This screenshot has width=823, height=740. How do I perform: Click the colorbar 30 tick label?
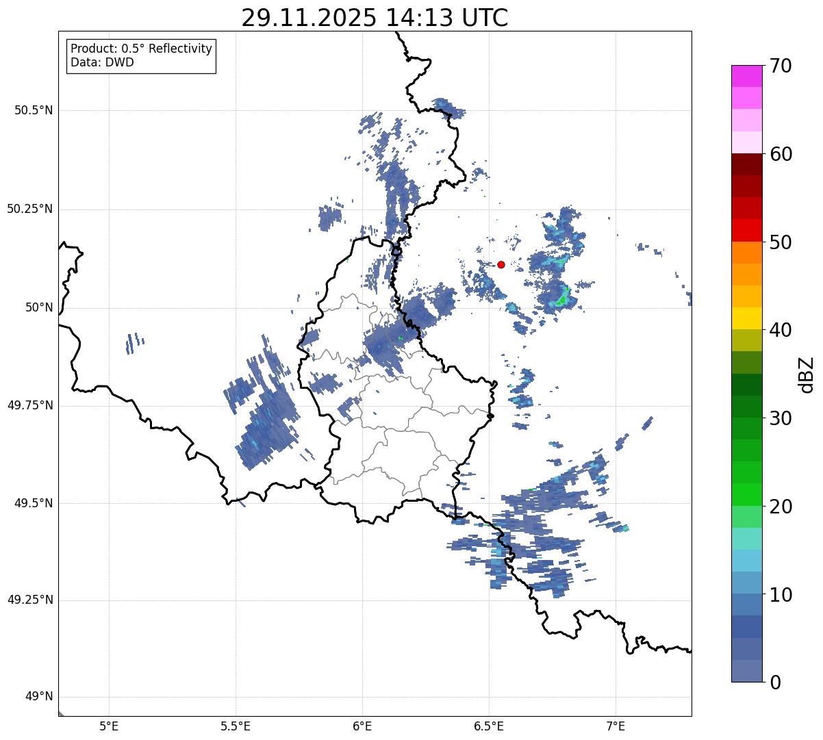pos(781,418)
